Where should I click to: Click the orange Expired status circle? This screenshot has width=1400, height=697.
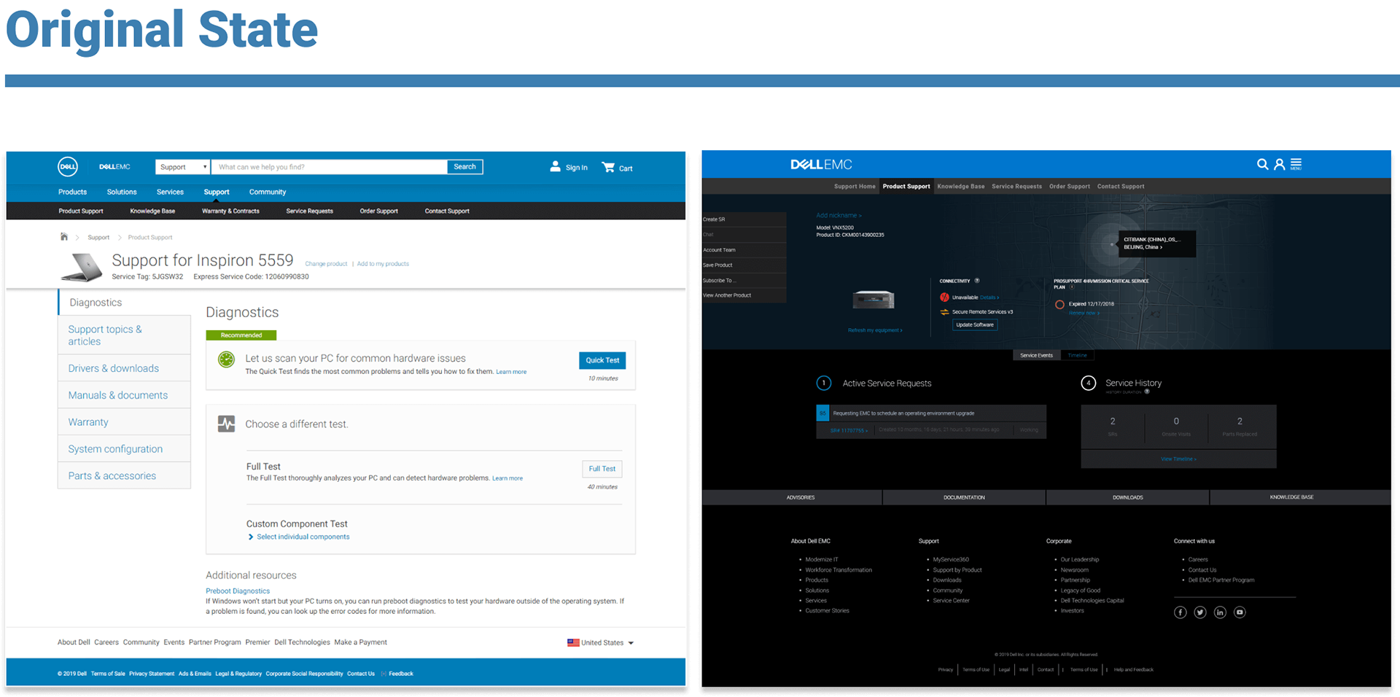(x=1059, y=305)
